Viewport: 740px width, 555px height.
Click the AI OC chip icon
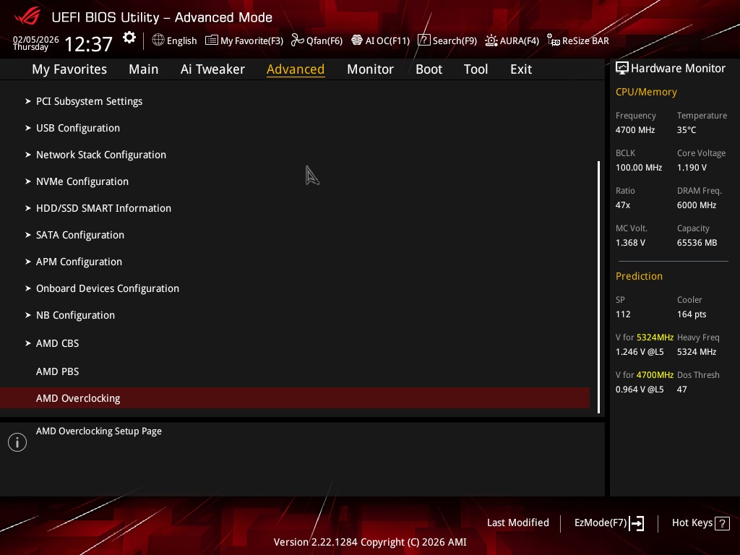click(357, 40)
